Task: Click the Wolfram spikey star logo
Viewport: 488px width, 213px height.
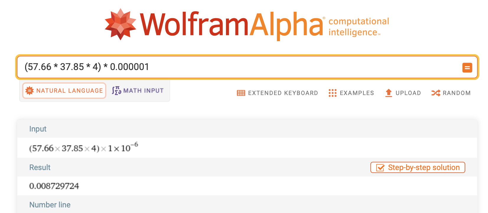Action: point(121,24)
